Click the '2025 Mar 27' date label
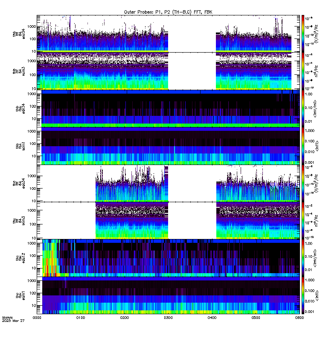The width and height of the screenshot is (320, 342). 13,321
